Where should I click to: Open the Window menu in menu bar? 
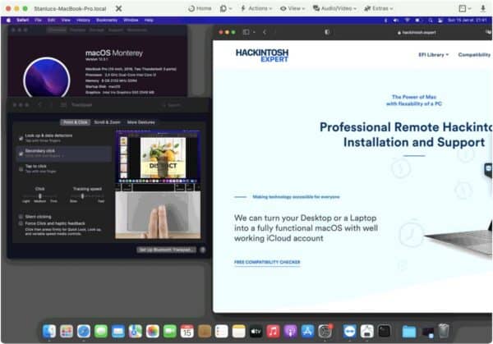point(131,20)
